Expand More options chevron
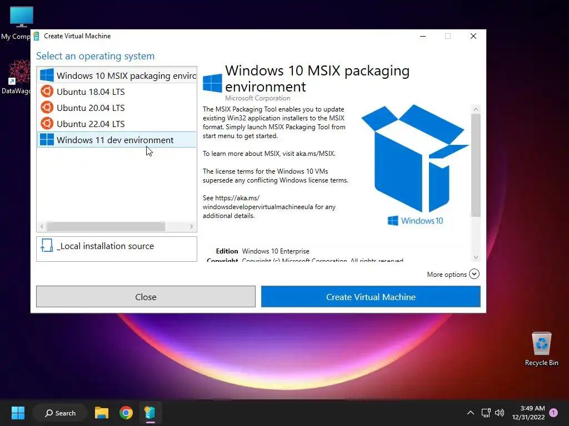 click(474, 274)
